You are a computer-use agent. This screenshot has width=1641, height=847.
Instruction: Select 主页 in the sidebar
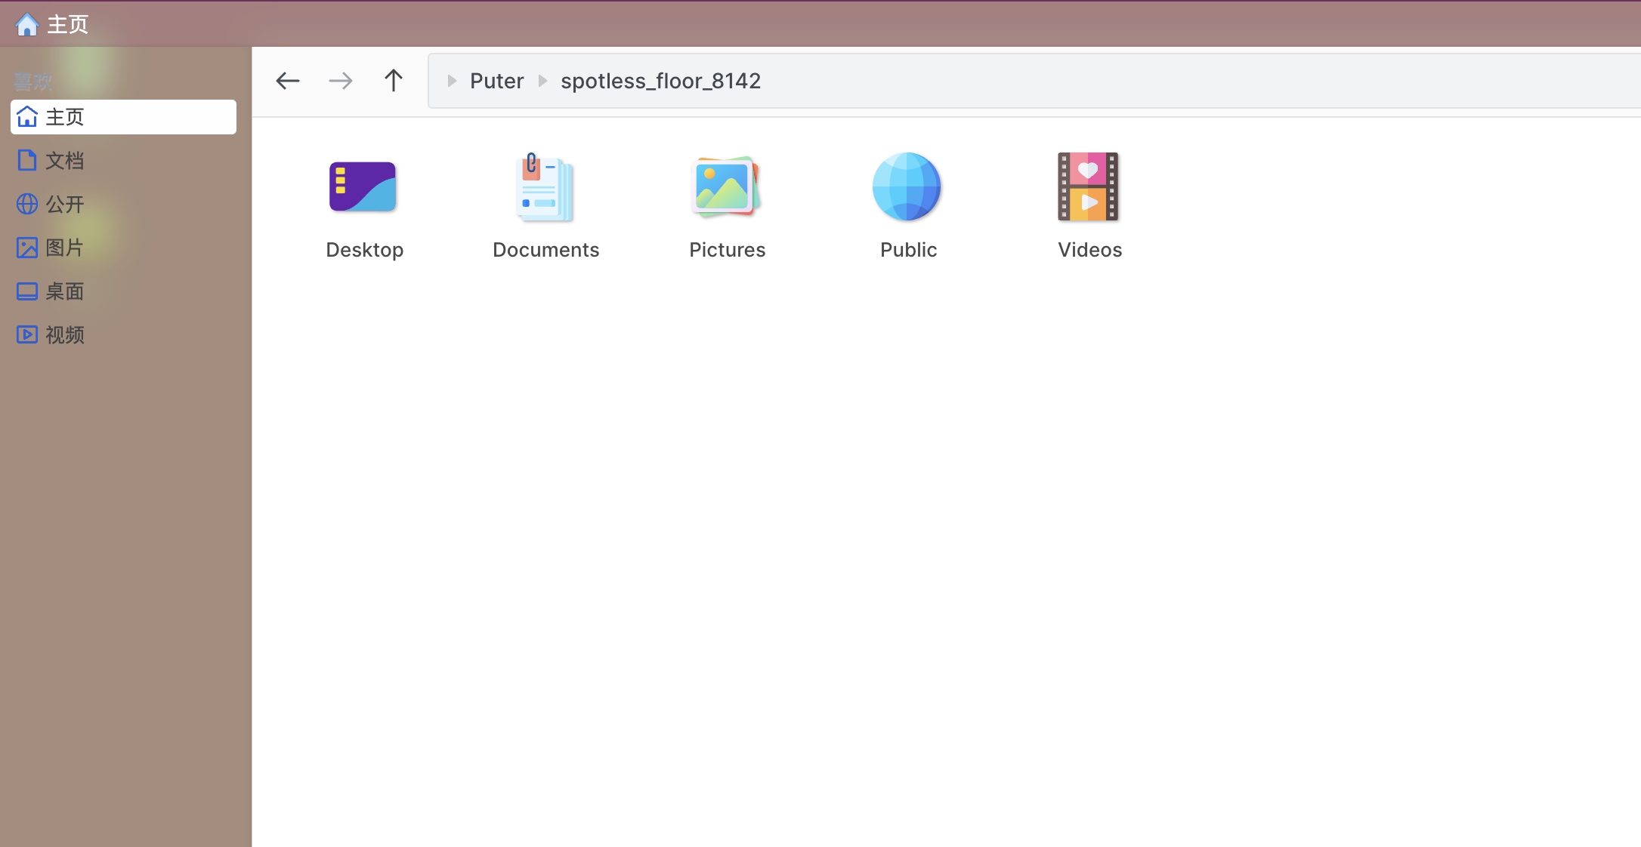tap(66, 116)
